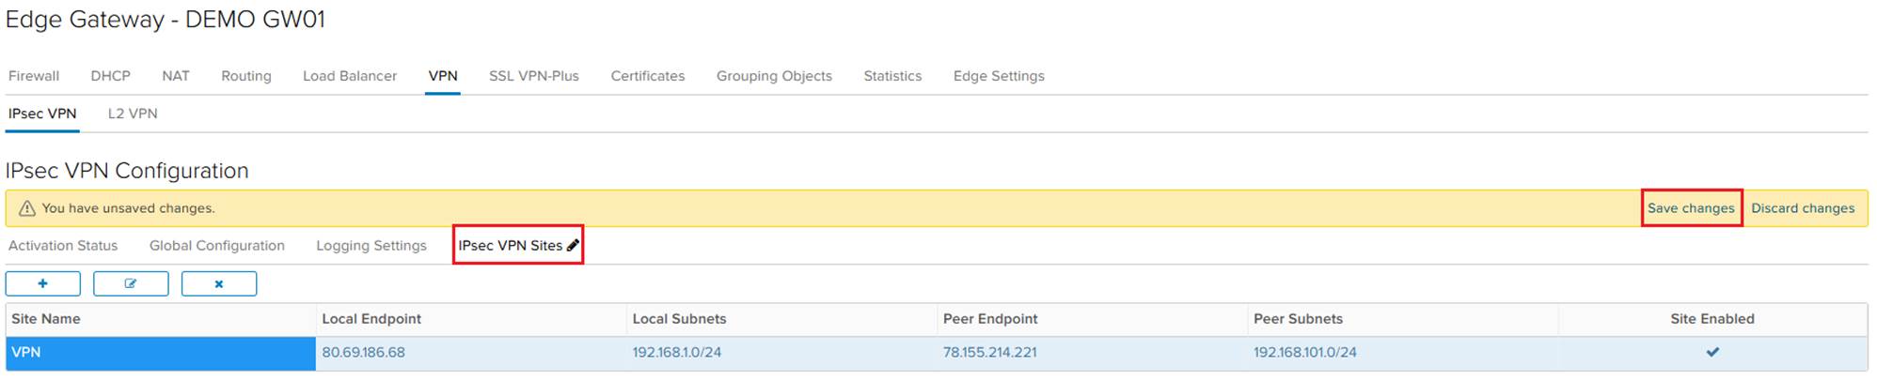Switch to the NAT tab
This screenshot has height=380, width=1877.
tap(176, 76)
